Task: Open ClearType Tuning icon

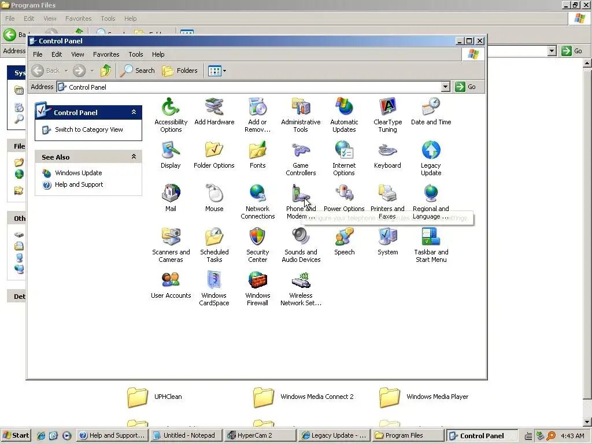Action: 388,107
